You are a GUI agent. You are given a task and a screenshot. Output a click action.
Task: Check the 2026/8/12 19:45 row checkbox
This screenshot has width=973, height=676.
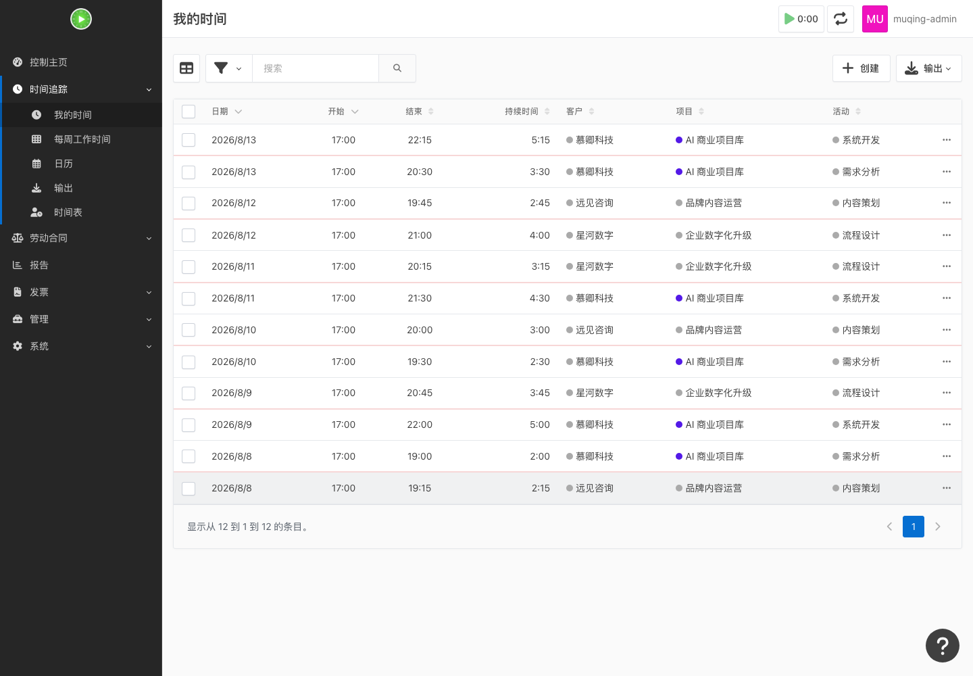point(189,203)
